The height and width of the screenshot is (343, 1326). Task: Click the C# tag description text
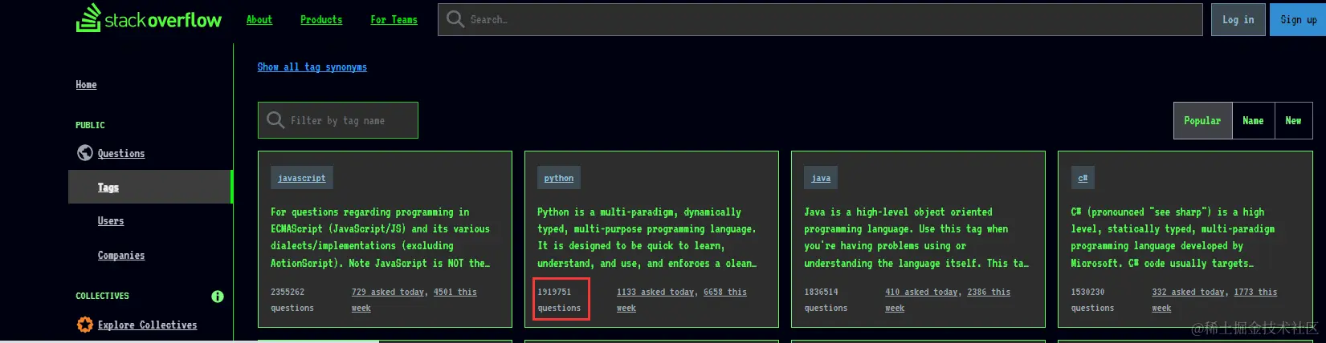(x=1173, y=237)
